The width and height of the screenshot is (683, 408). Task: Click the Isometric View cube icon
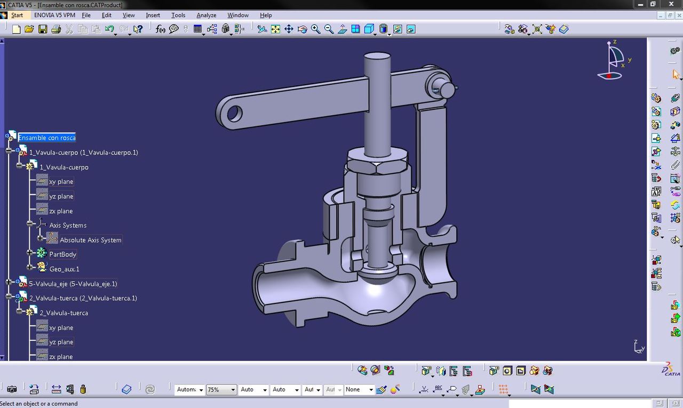(369, 29)
